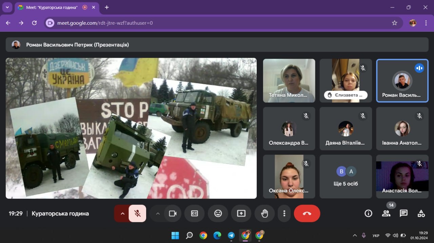The image size is (434, 243).
Task: Expand video settings chevron beside camera
Action: coord(158,214)
